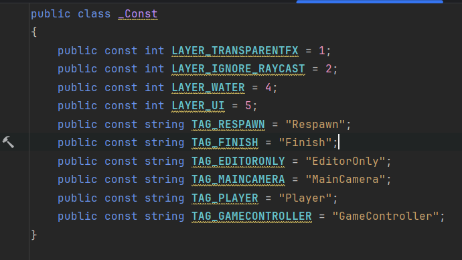Click the number 5 value of LAYER_UI
The width and height of the screenshot is (462, 260).
pyautogui.click(x=248, y=106)
